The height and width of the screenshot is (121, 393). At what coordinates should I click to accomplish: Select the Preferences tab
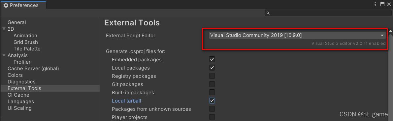tap(23, 5)
